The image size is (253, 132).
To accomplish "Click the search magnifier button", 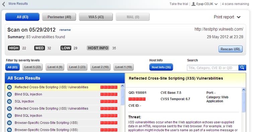I will click(x=242, y=68).
